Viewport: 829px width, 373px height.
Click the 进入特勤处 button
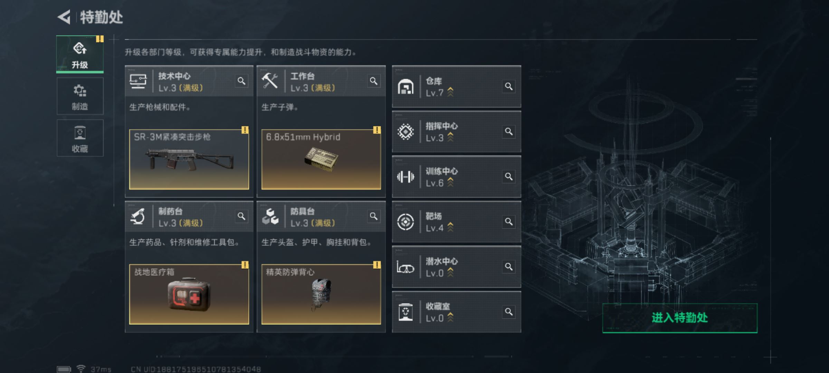pyautogui.click(x=680, y=318)
